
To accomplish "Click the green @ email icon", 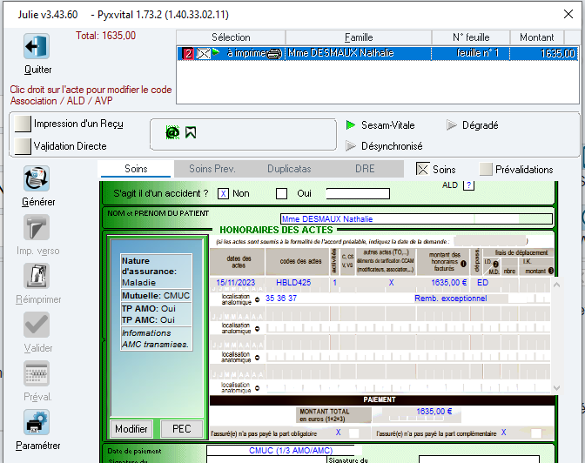I will (x=172, y=132).
